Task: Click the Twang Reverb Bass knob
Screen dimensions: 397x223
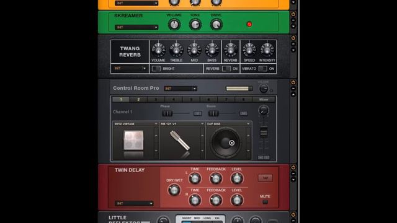Action: pyautogui.click(x=212, y=50)
